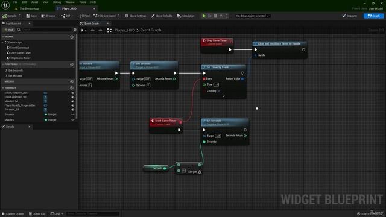Click the Compile button
Screen dimensions: 386x217
click(10, 16)
